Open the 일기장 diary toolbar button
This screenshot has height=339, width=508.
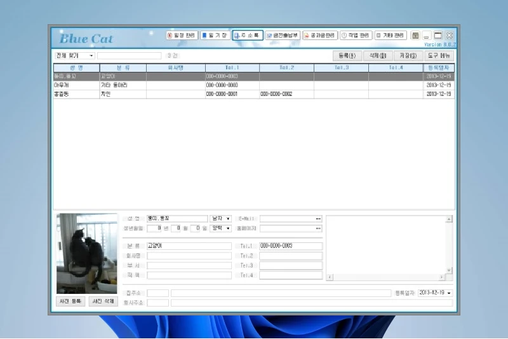pos(215,36)
